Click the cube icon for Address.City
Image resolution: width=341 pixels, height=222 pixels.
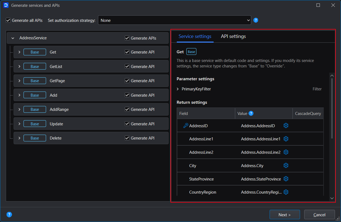(286, 165)
